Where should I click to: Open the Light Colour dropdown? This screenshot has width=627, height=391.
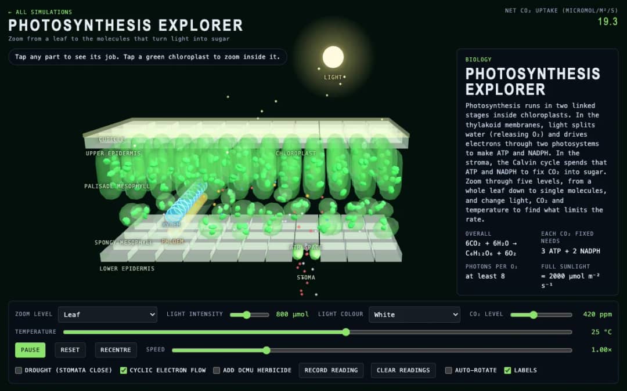(x=415, y=315)
